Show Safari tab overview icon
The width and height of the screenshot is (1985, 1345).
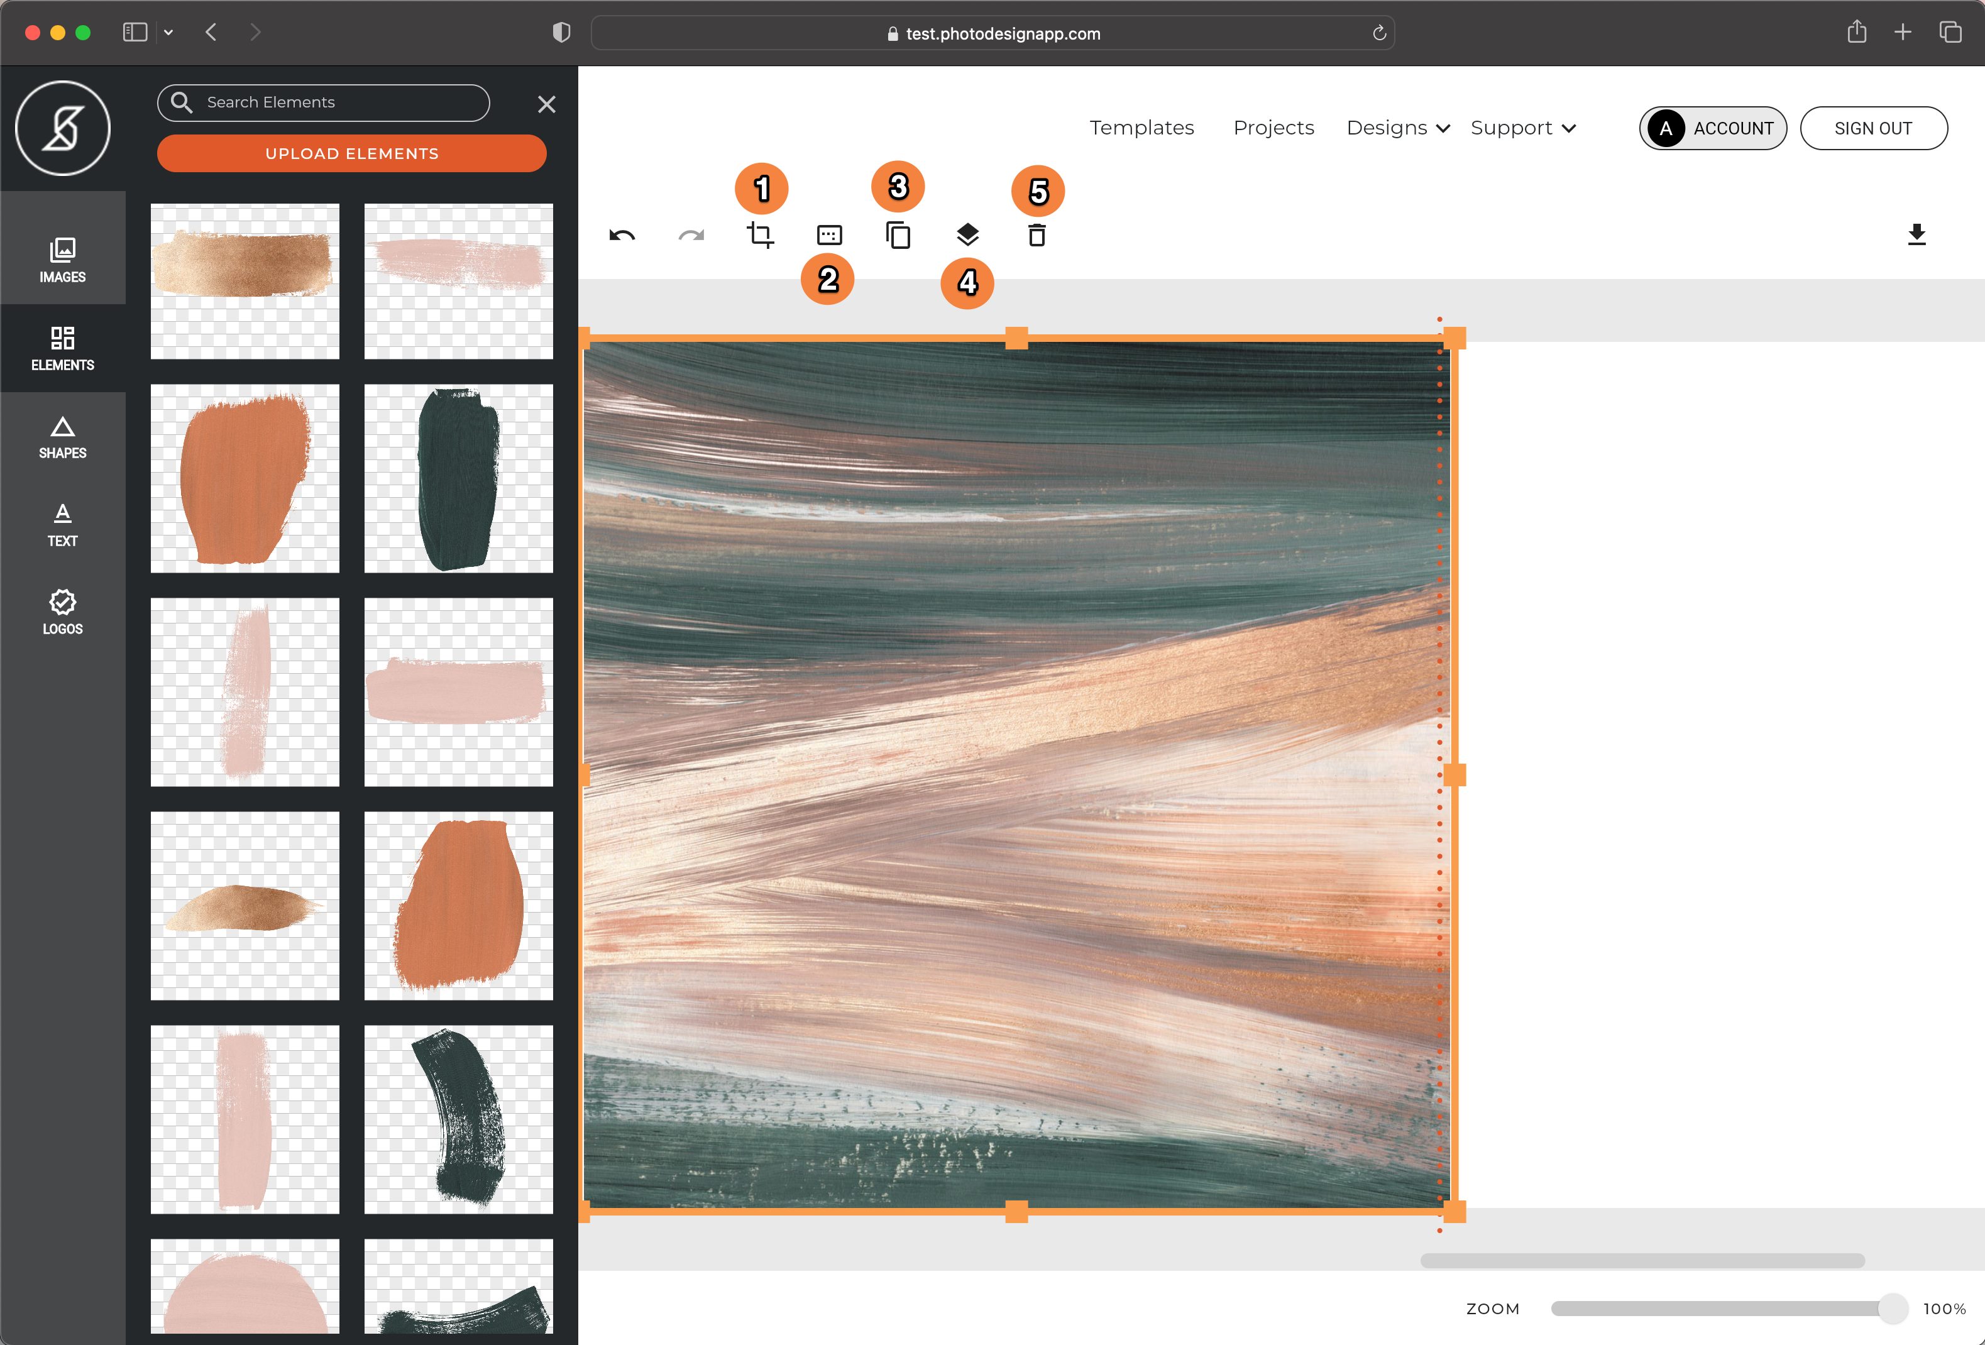click(x=1950, y=33)
